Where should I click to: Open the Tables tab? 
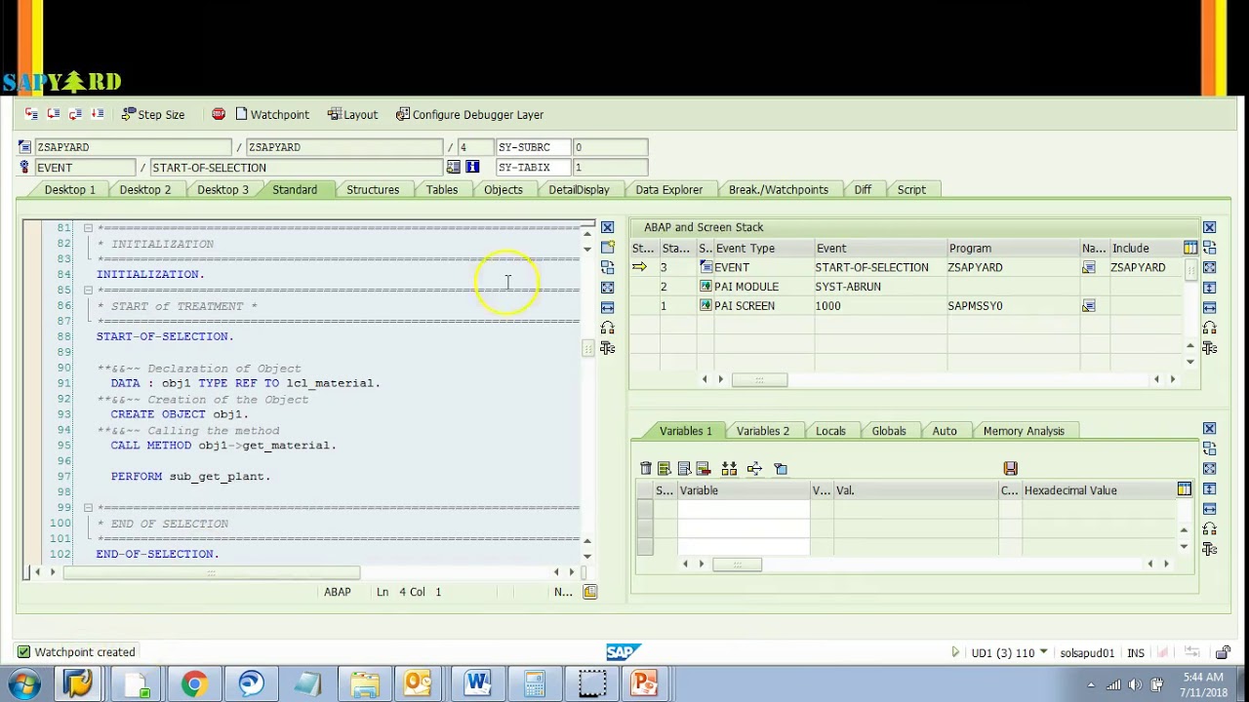[x=441, y=189]
